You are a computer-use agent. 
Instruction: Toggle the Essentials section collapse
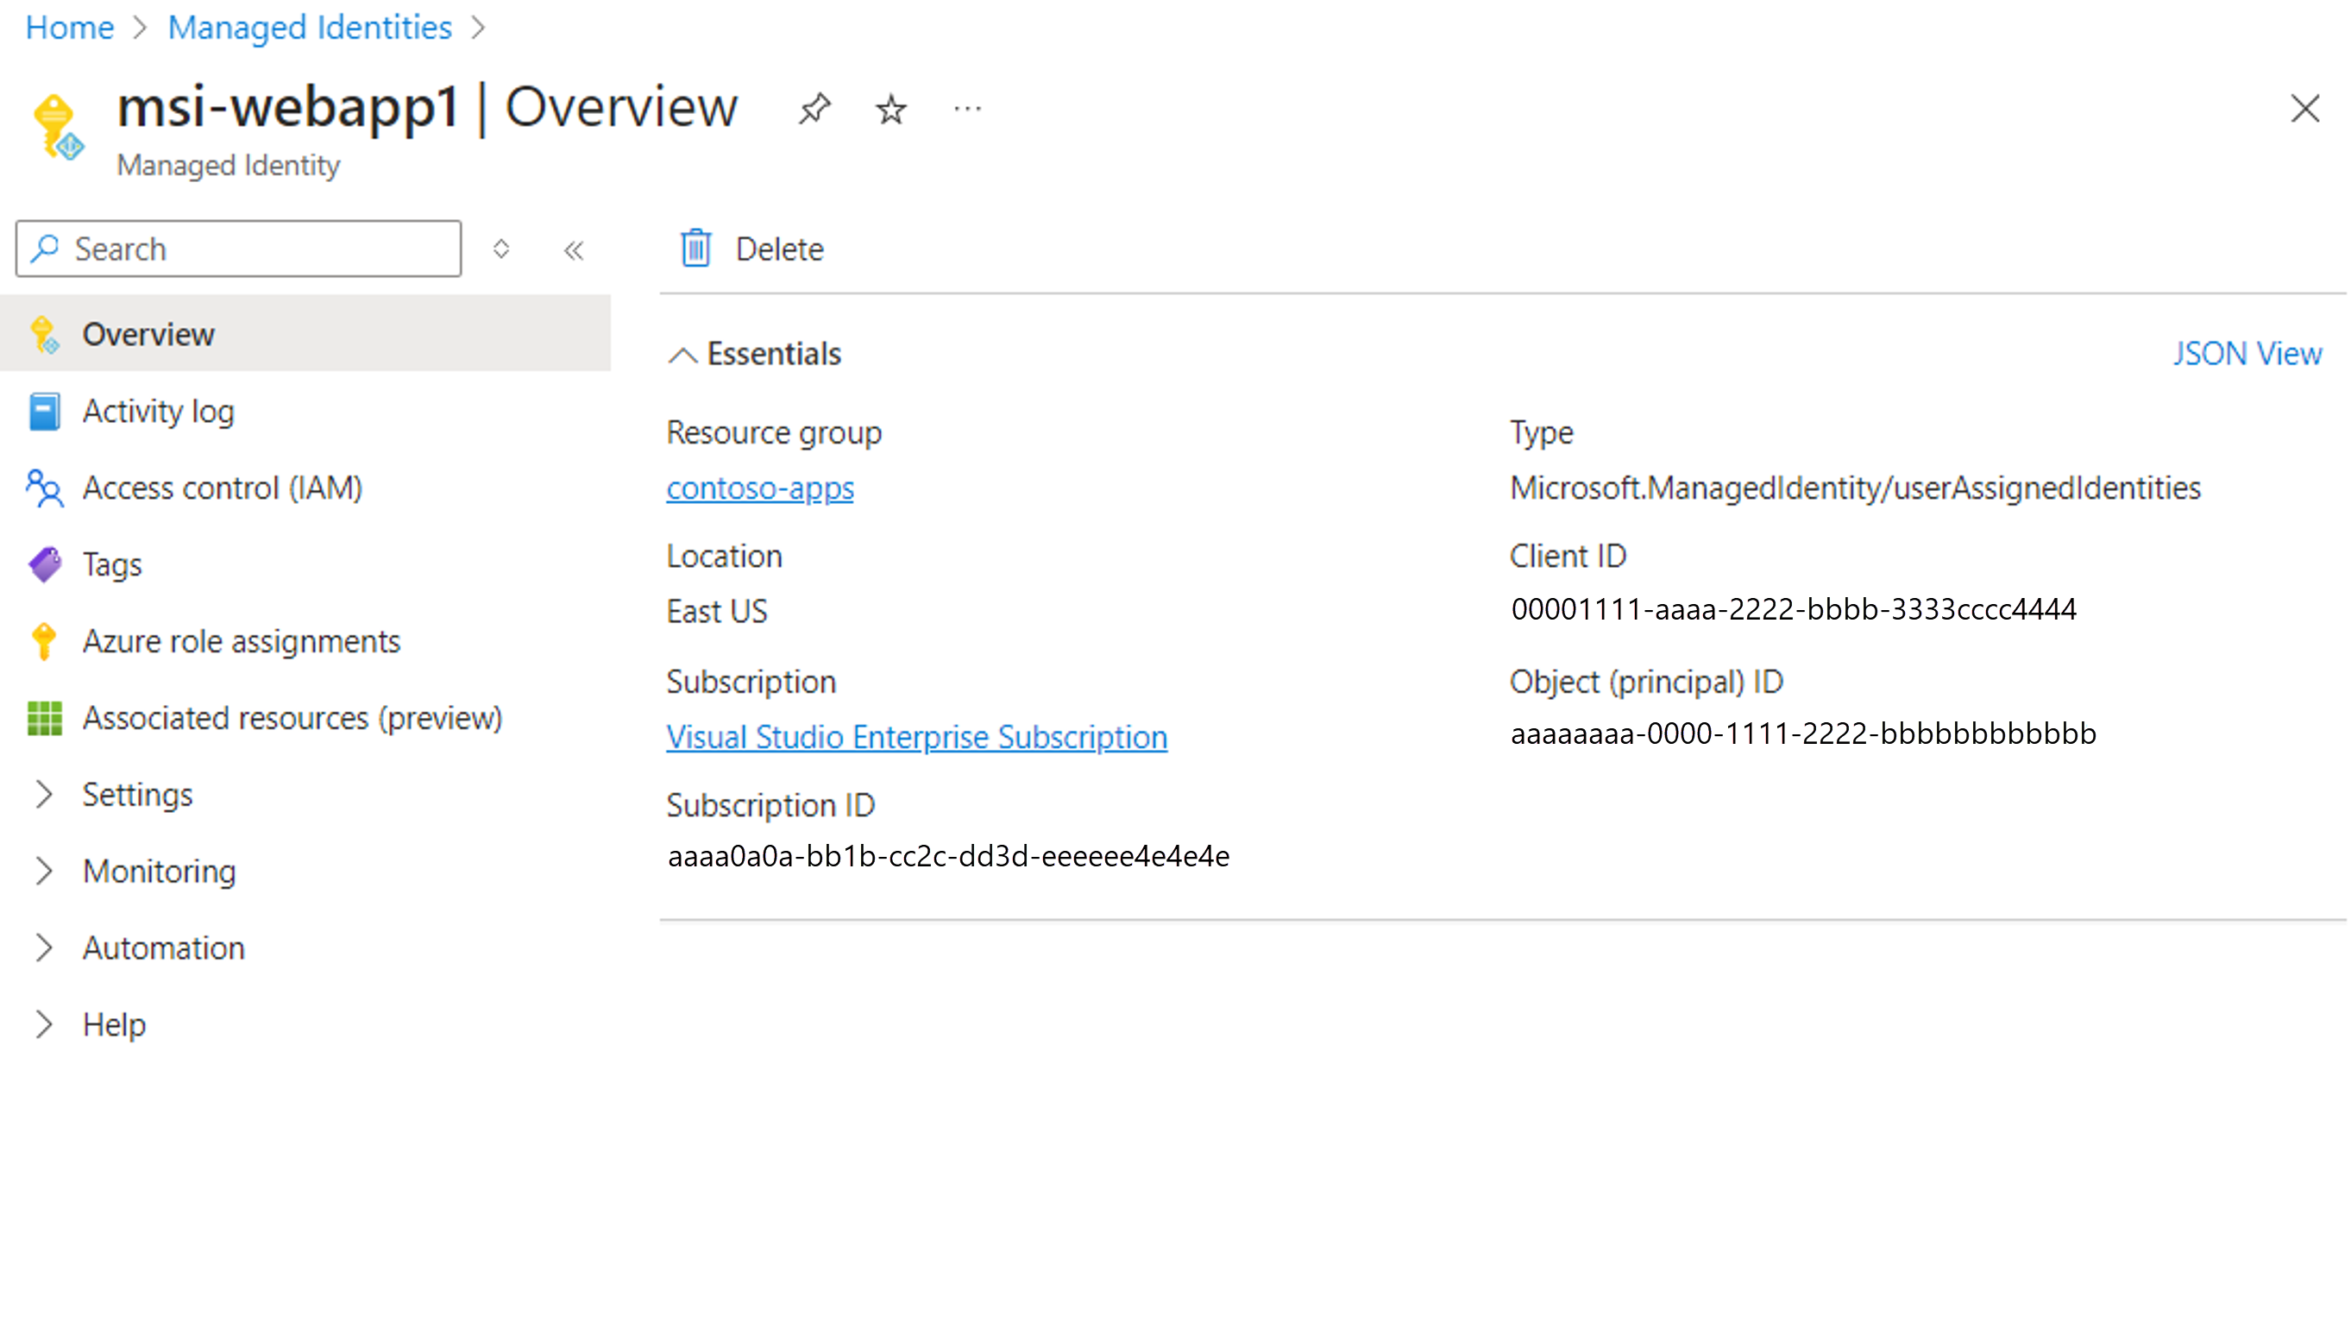(682, 354)
